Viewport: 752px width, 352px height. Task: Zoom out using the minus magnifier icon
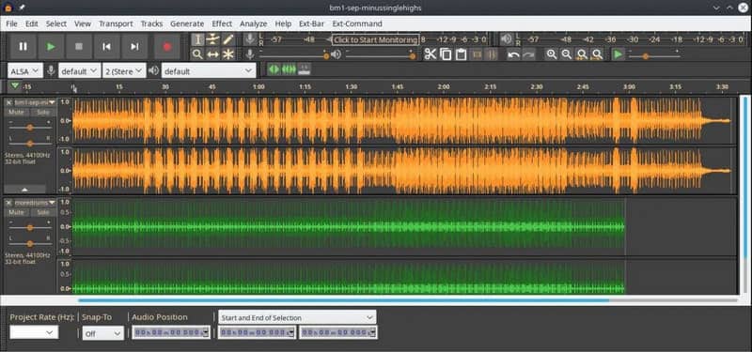point(567,54)
